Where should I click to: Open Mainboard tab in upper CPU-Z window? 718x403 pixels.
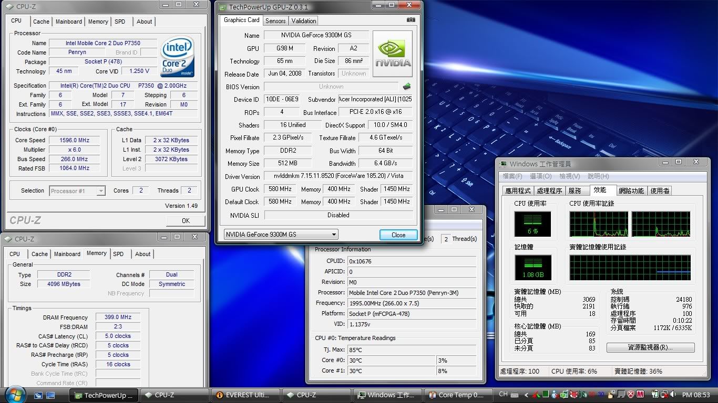[69, 22]
